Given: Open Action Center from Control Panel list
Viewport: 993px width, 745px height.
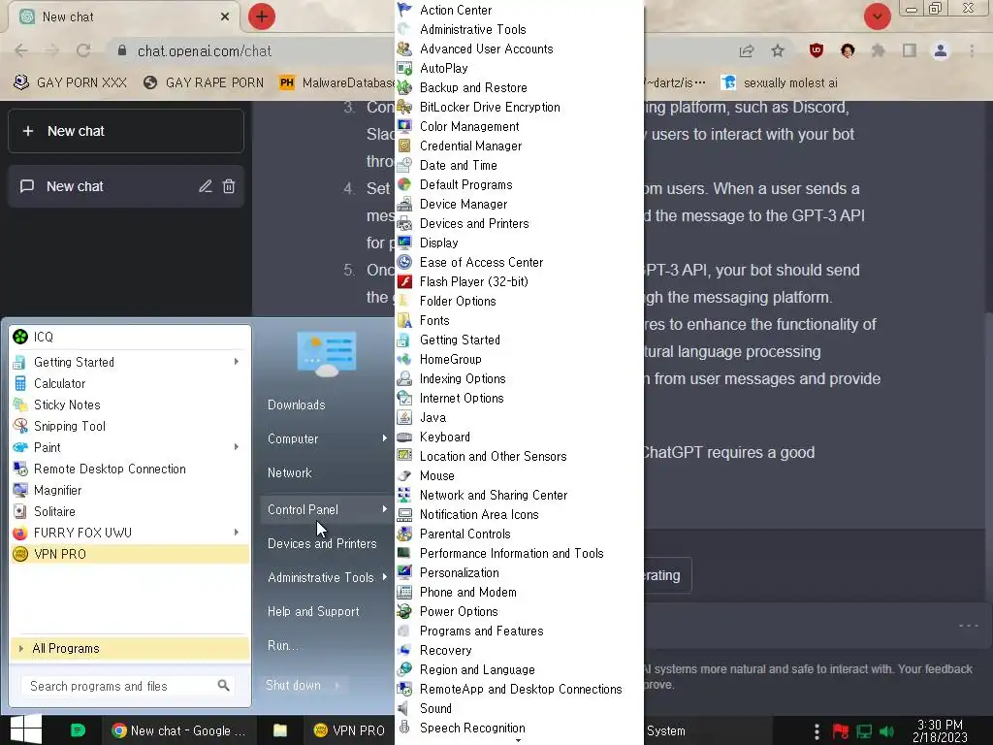Looking at the screenshot, I should (x=456, y=10).
